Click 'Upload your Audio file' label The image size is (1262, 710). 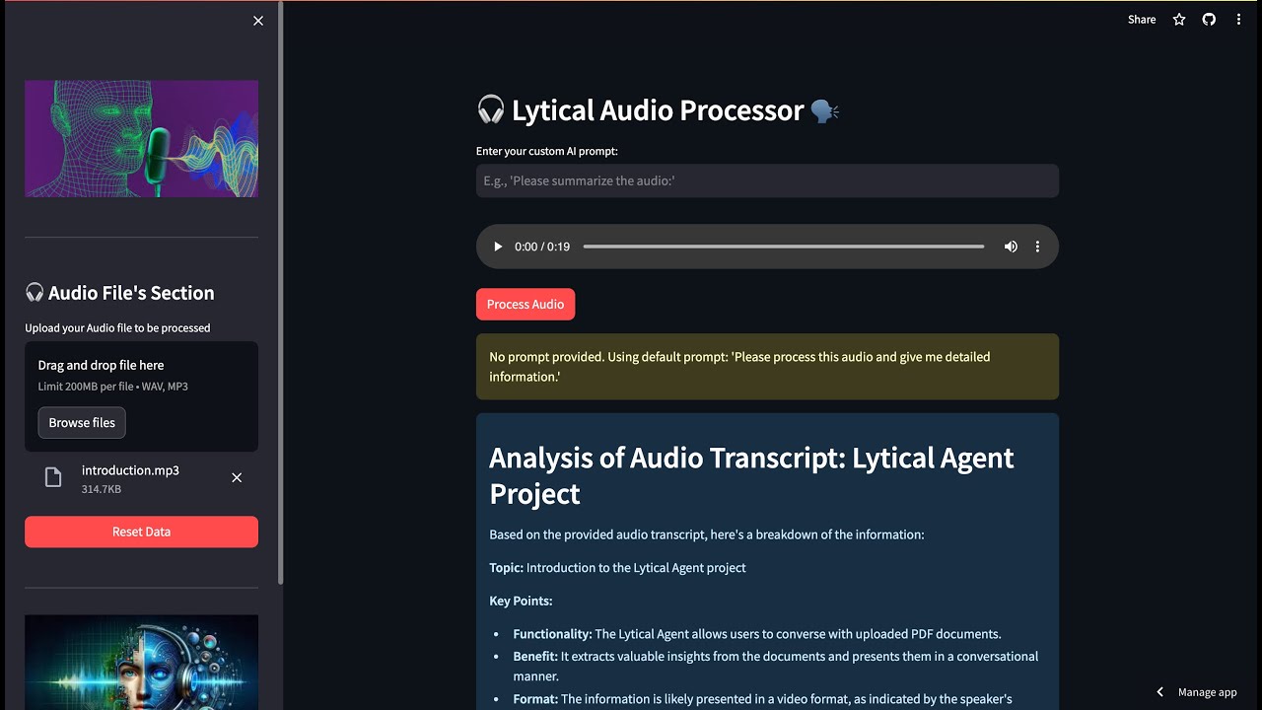pyautogui.click(x=117, y=328)
